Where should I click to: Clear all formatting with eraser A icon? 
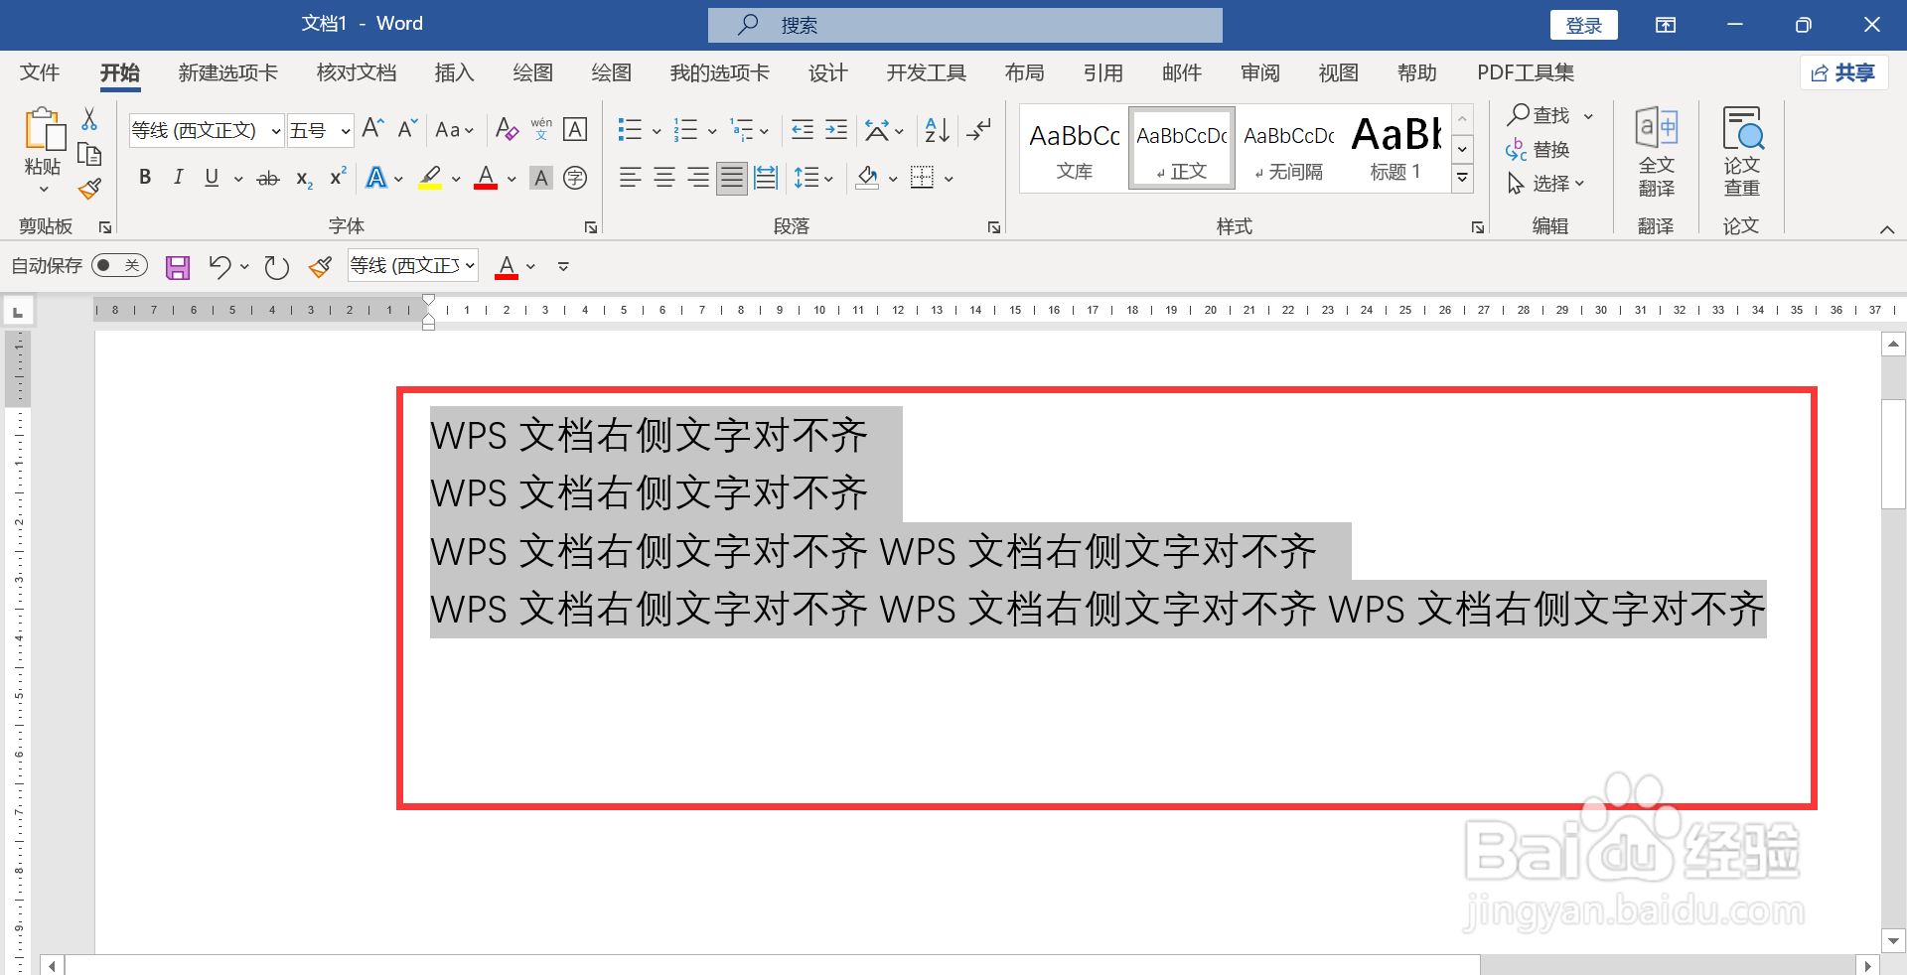pos(507,129)
